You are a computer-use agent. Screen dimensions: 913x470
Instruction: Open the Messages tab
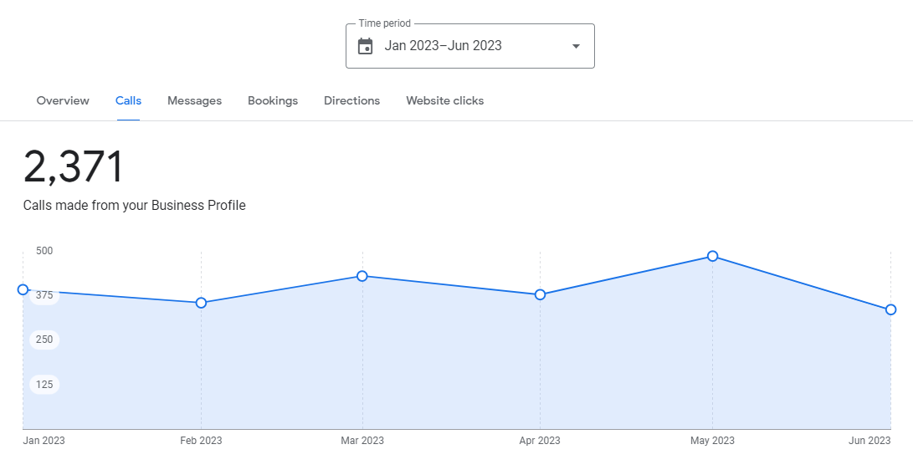(194, 100)
